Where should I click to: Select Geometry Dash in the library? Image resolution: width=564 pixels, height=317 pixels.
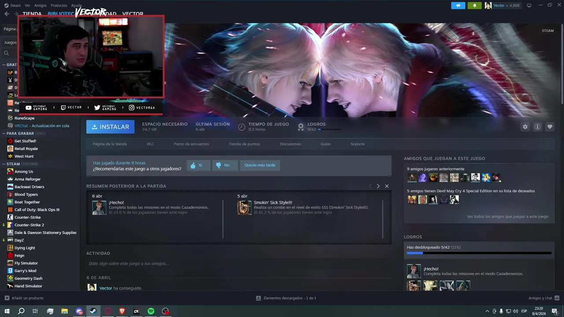pos(28,278)
